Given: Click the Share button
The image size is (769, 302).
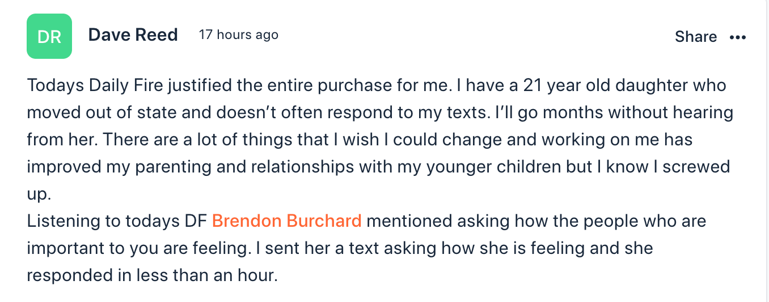Looking at the screenshot, I should pyautogui.click(x=696, y=37).
